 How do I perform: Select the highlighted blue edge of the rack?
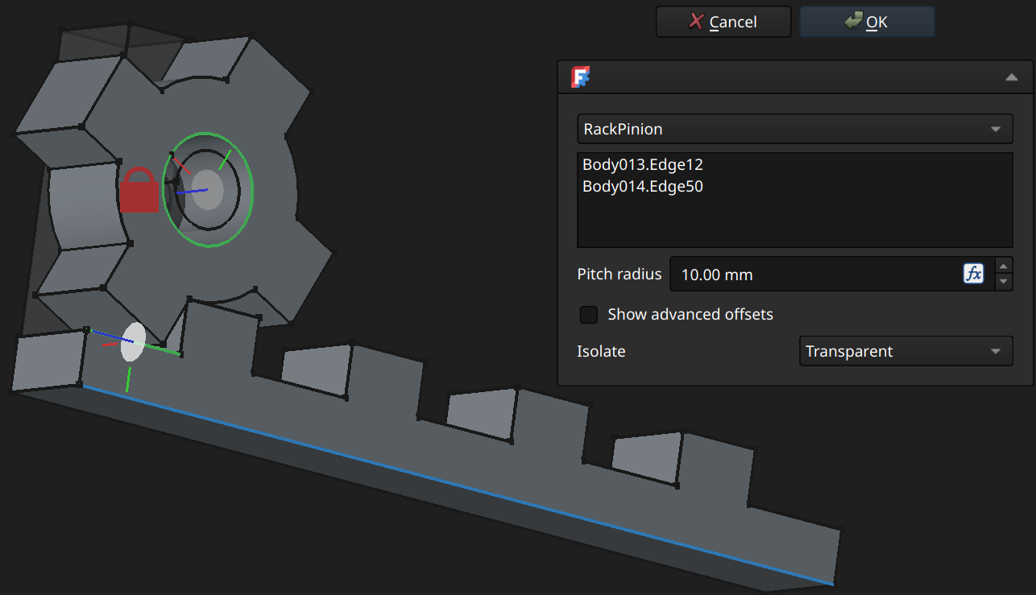(458, 485)
